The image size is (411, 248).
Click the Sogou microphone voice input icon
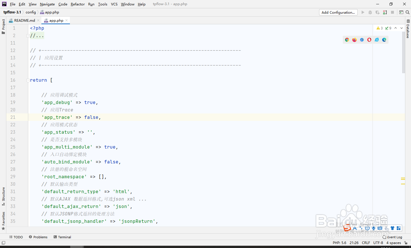374,228
